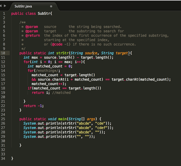Click the 'args' parameter on line 25
The width and height of the screenshot is (181, 166).
(x=91, y=119)
